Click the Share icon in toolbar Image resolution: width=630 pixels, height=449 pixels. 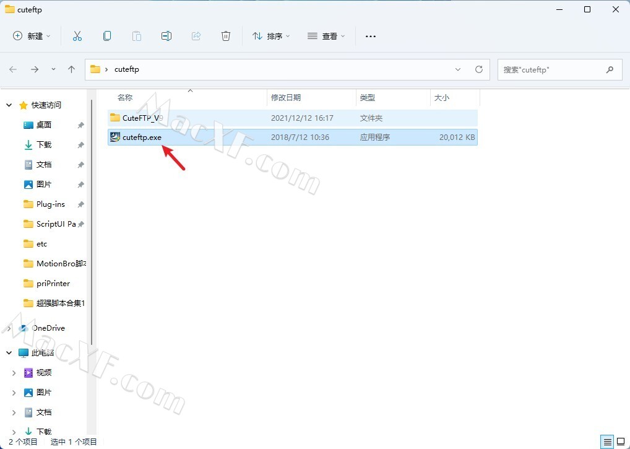click(x=196, y=36)
